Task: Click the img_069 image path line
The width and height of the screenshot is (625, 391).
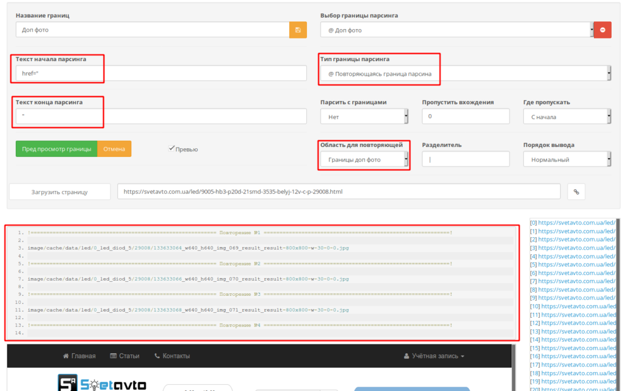Action: tap(188, 248)
